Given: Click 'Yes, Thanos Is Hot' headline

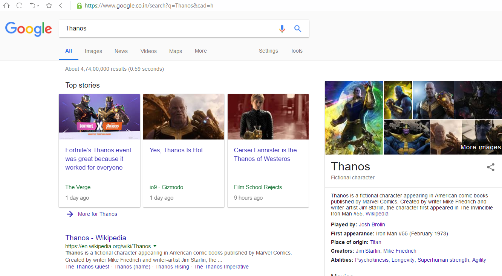Looking at the screenshot, I should tap(176, 150).
